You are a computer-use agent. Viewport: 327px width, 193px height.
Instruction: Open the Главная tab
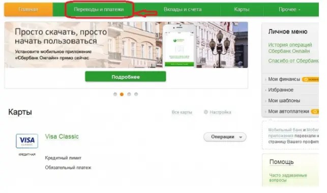[x=28, y=9]
